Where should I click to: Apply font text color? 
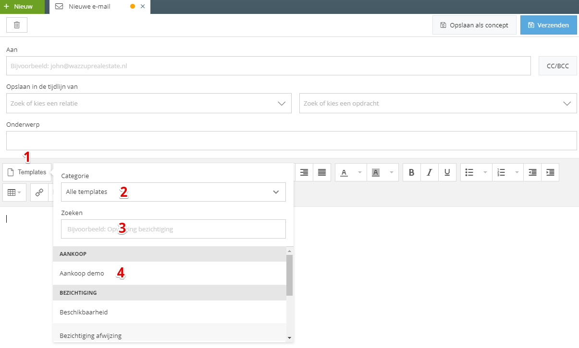click(x=344, y=172)
